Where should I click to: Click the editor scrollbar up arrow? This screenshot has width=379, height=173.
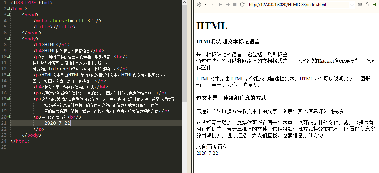[x=184, y=2]
